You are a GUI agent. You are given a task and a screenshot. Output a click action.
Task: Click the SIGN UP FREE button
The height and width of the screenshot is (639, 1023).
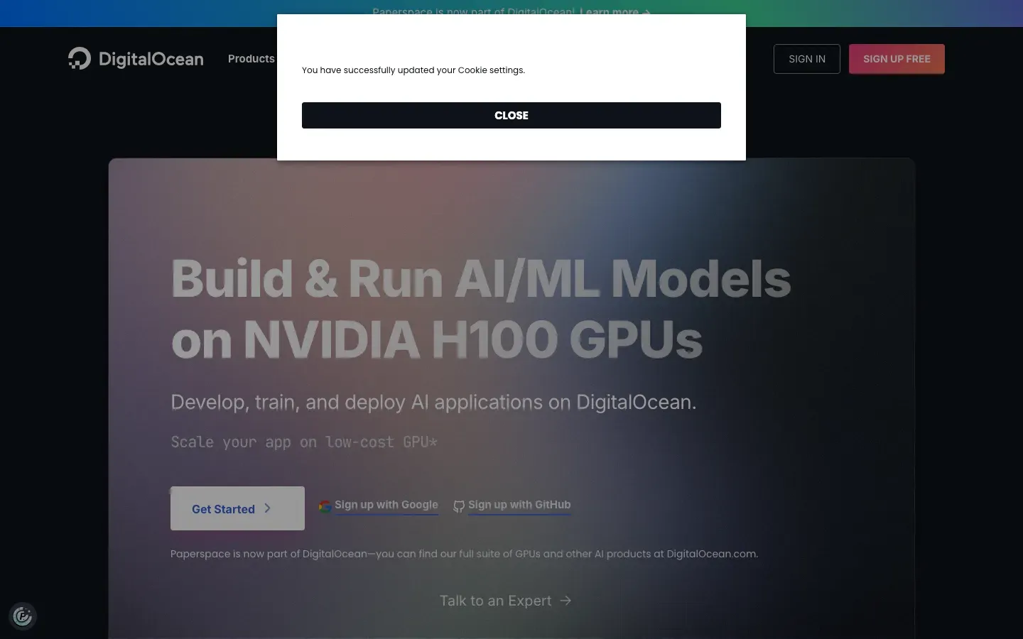click(897, 59)
